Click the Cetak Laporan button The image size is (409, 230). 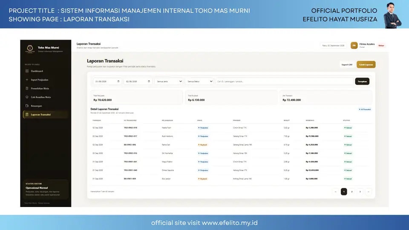click(x=366, y=65)
